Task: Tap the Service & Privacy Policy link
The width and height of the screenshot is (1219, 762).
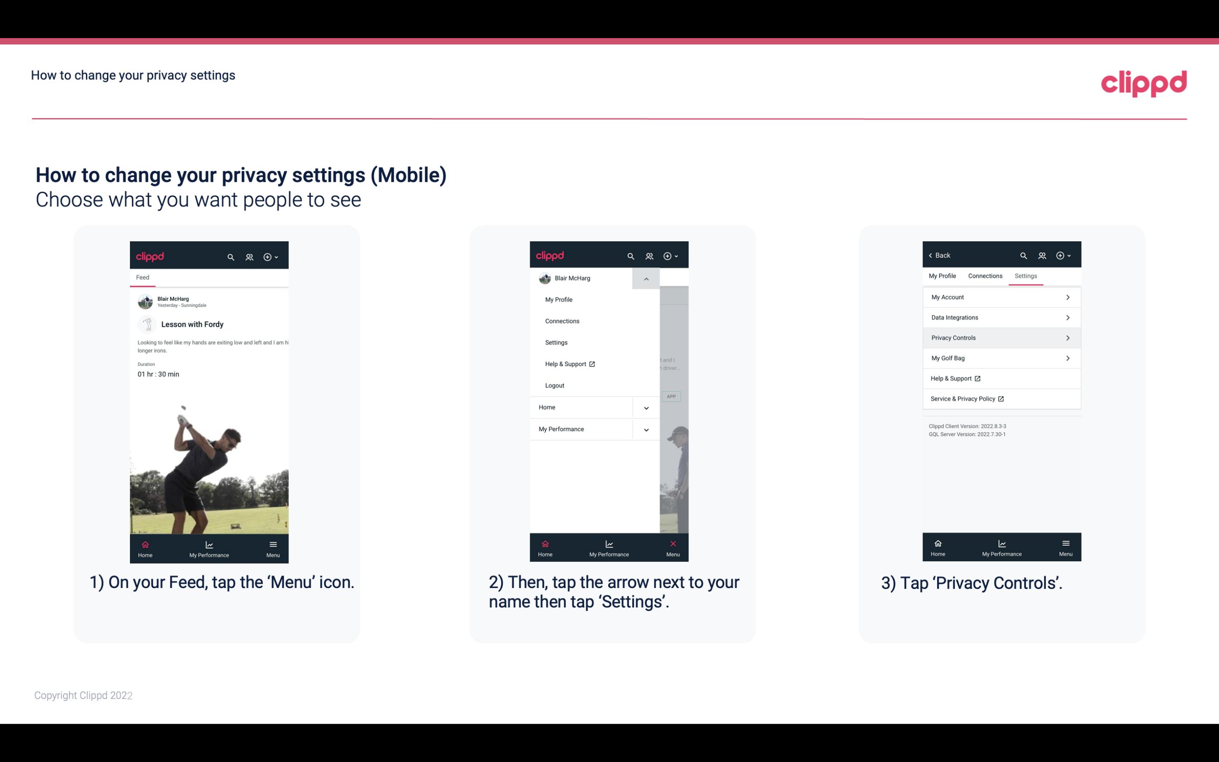Action: point(965,398)
